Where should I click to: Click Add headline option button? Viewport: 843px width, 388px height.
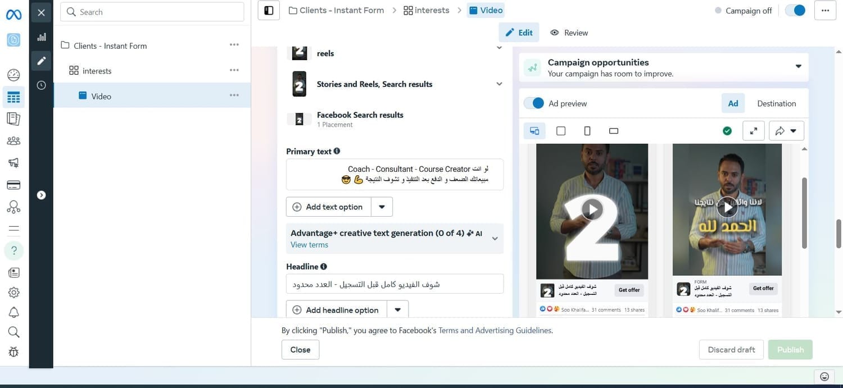coord(337,310)
